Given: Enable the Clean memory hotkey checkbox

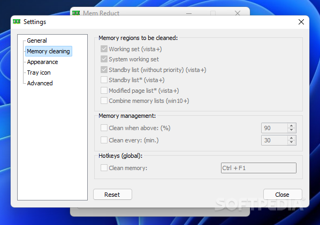Looking at the screenshot, I should tap(104, 168).
